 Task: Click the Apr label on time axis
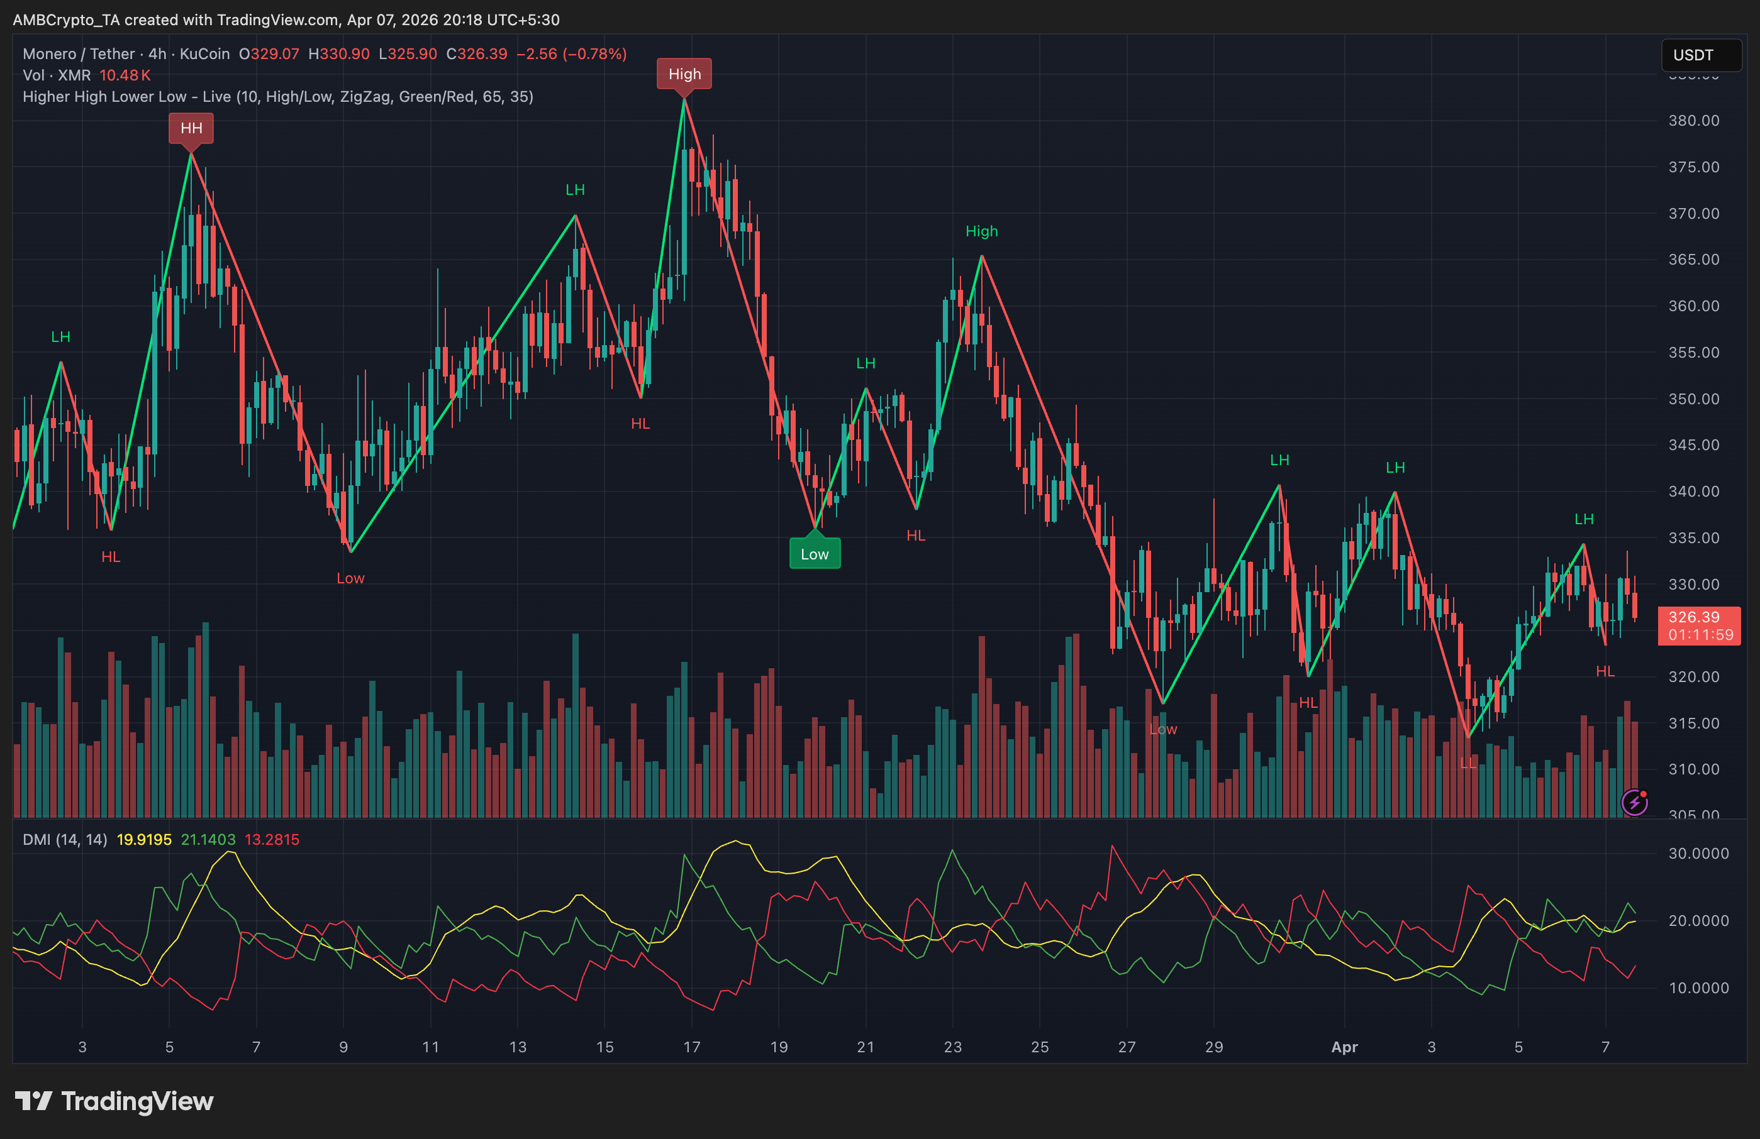[x=1344, y=1047]
